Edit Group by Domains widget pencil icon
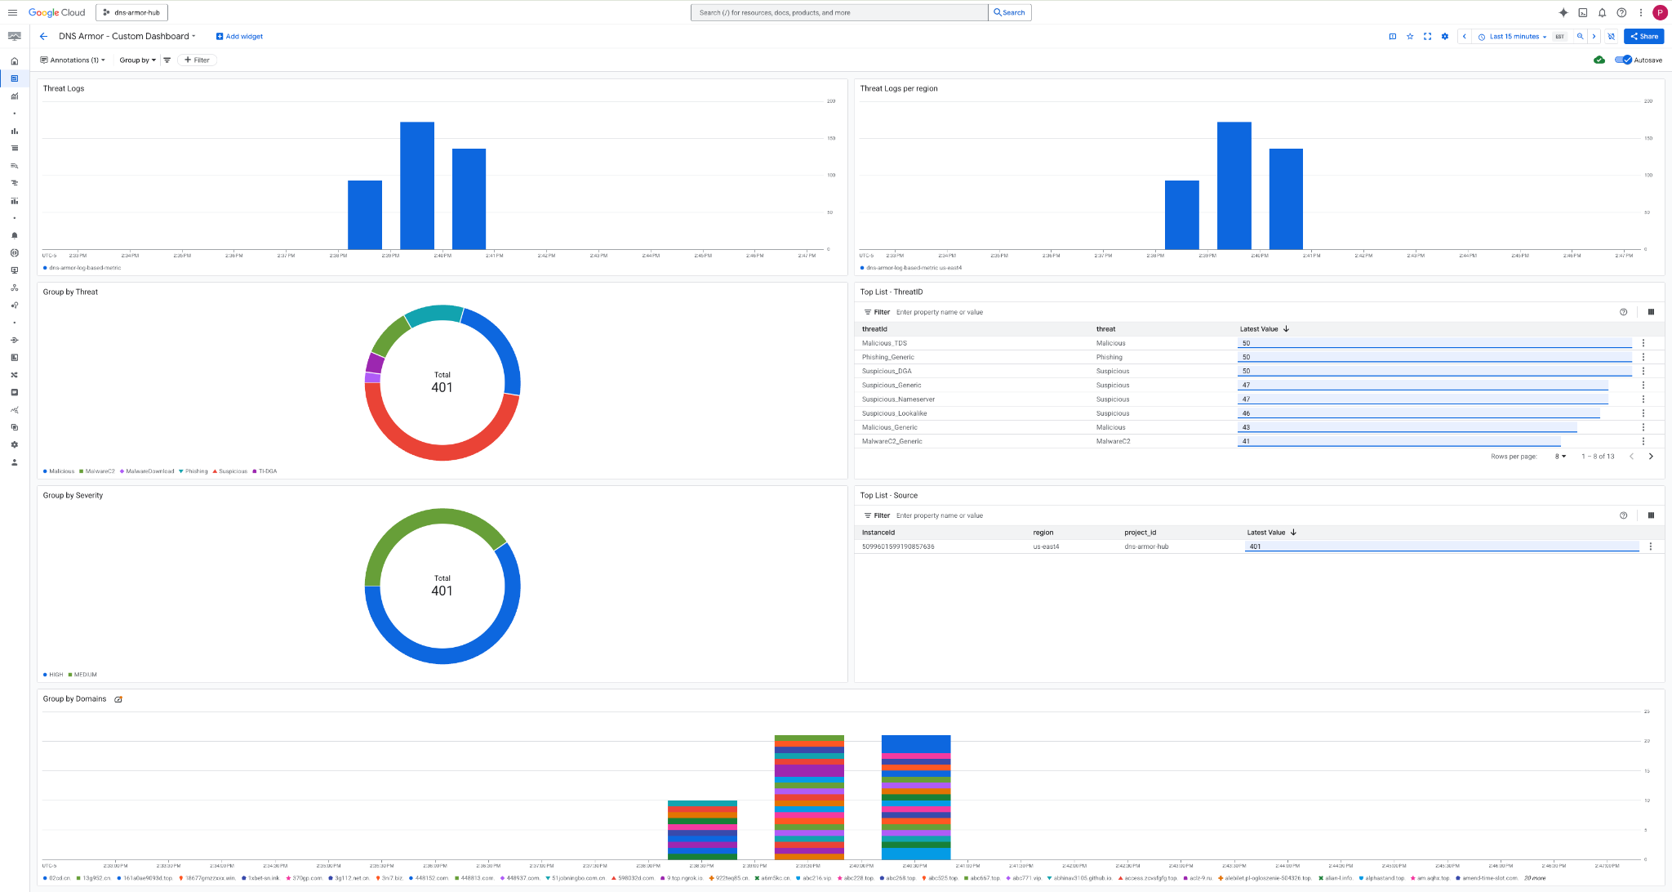Viewport: 1672px width, 892px height. click(x=118, y=699)
